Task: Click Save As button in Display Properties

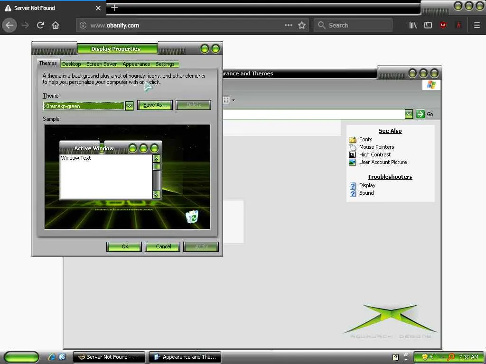Action: point(155,105)
